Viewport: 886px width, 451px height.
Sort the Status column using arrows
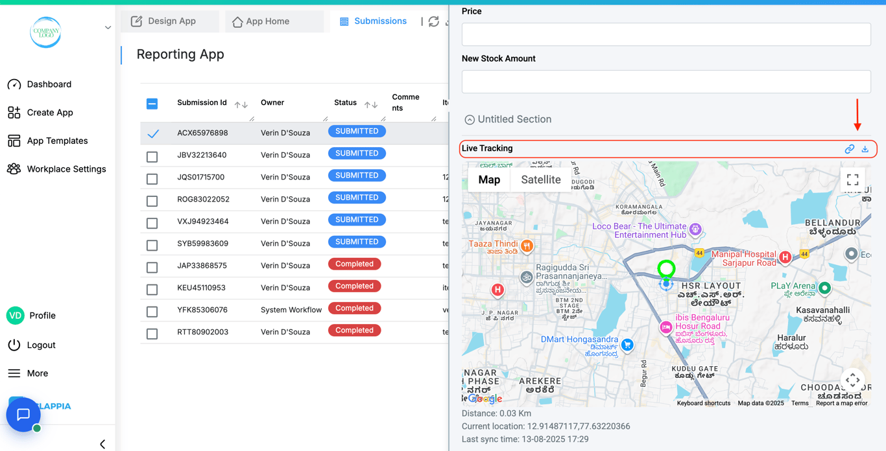coord(370,104)
